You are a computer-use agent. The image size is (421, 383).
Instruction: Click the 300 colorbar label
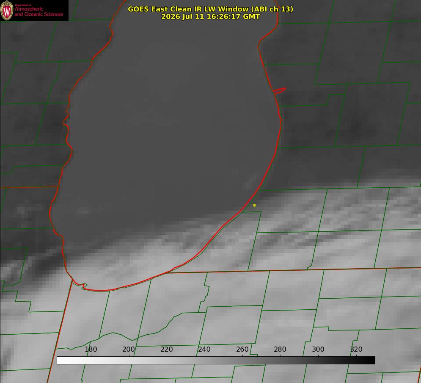pos(318,349)
